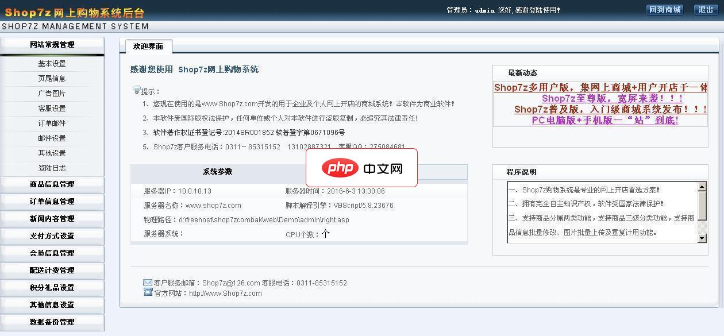Expand the 商品信息管理 section
This screenshot has height=336, width=724.
pyautogui.click(x=52, y=184)
